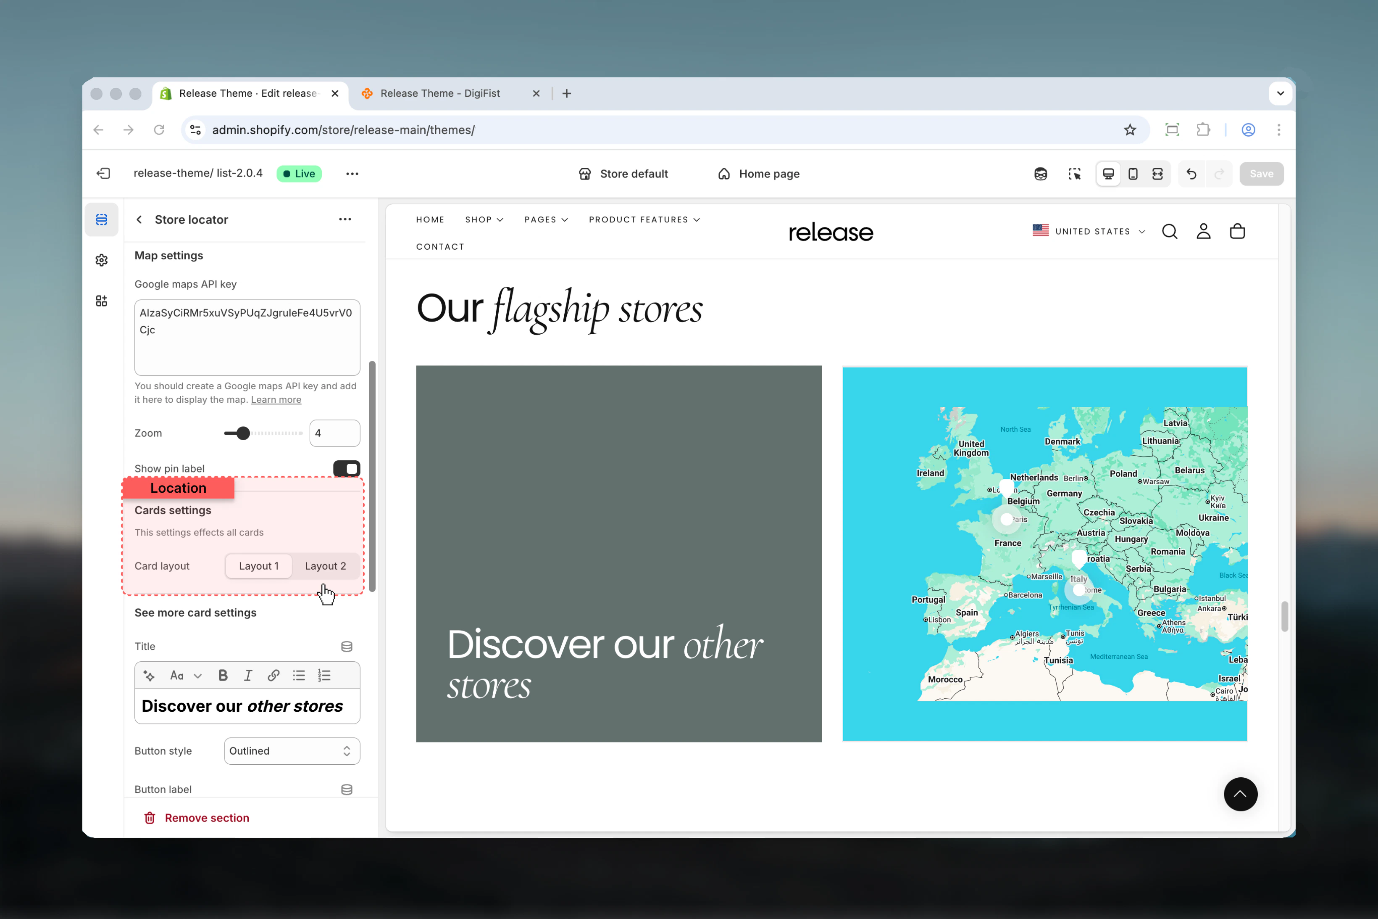Open the Sections panel icon

pos(101,220)
